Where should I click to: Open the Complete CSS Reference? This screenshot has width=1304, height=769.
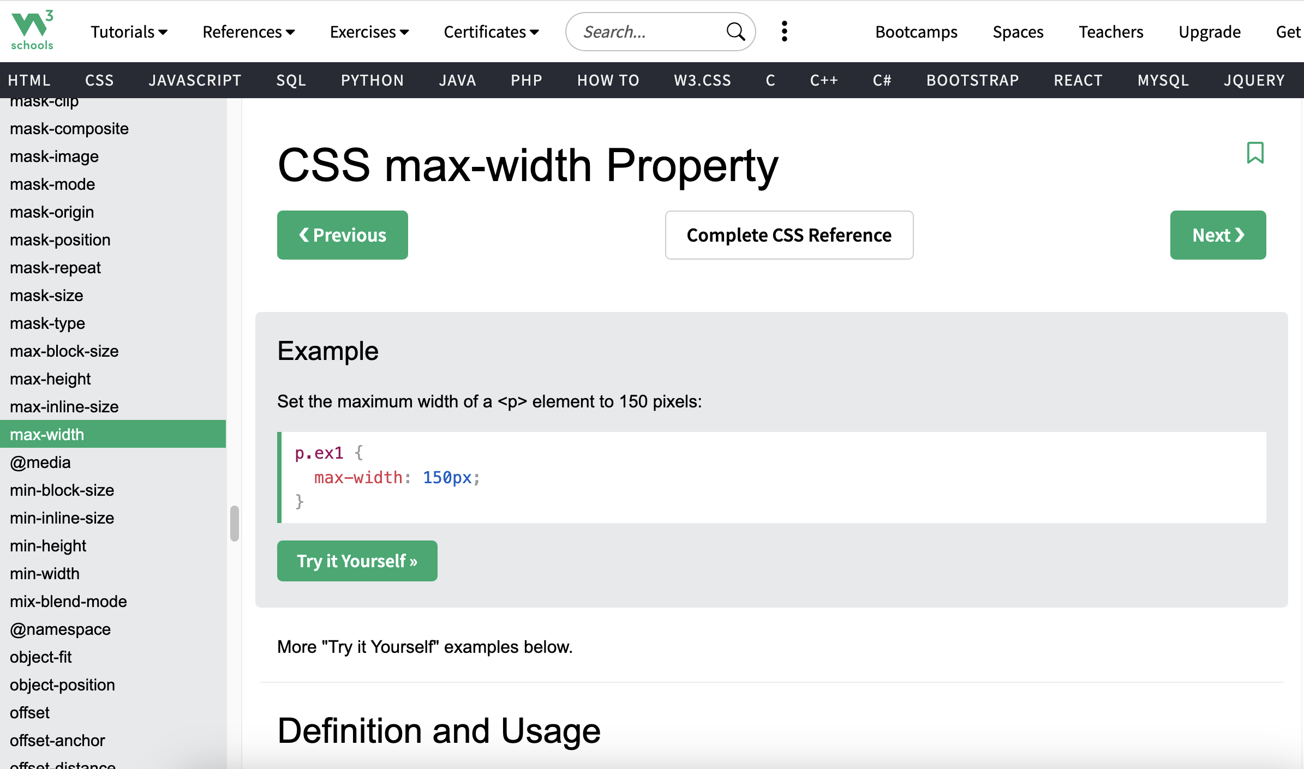click(x=788, y=235)
